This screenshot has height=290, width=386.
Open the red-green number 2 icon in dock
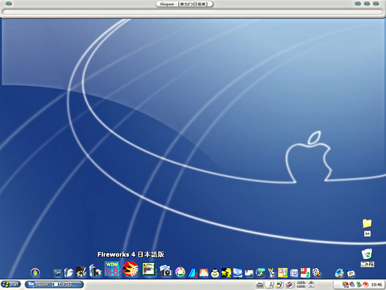(x=305, y=273)
